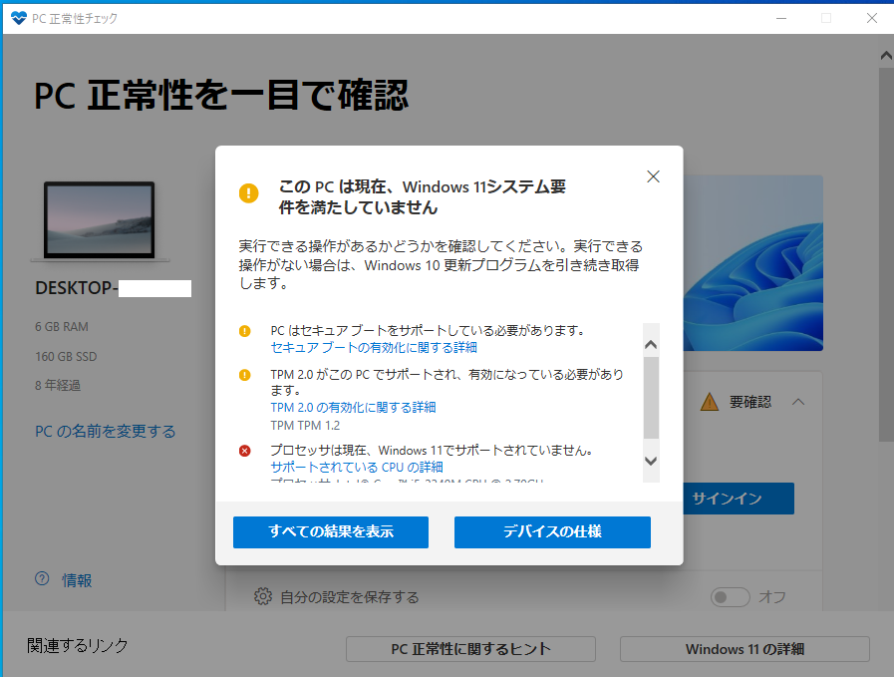Click the PC Health Check heart icon

pos(17,18)
